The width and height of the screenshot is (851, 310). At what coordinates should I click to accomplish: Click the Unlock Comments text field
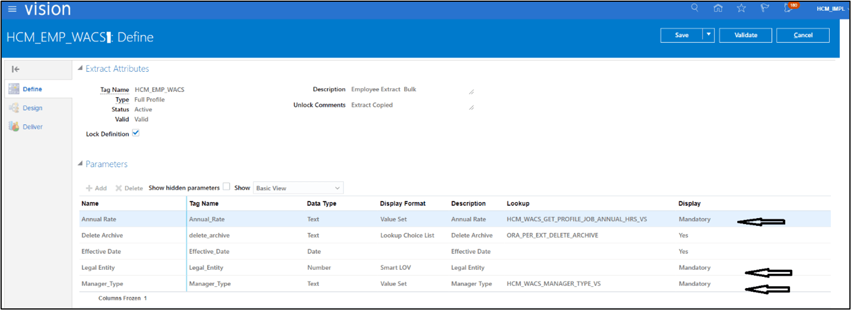point(412,107)
